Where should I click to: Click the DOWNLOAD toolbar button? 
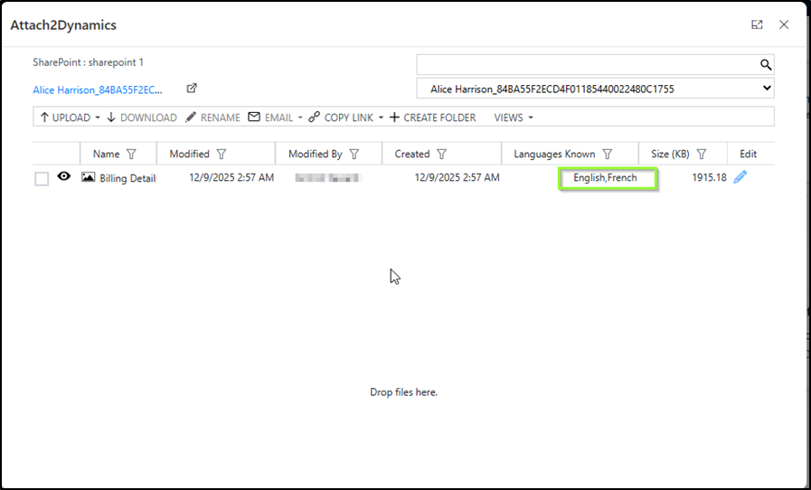point(142,118)
